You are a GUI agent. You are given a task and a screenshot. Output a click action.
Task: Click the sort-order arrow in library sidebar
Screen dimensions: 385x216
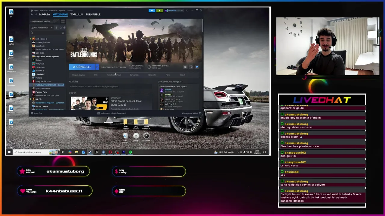(x=56, y=28)
